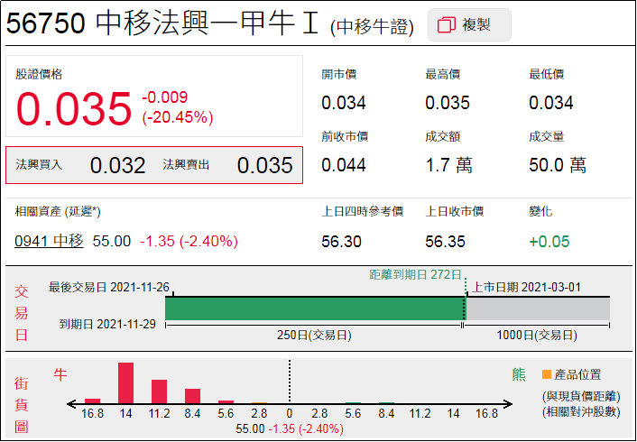
Task: Click the 成交量 value 50.0 萬
Action: 558,165
